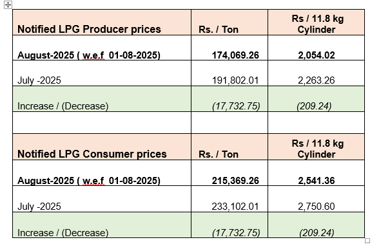The height and width of the screenshot is (249, 381).
Task: Click the consumer price 215,369.26 cell
Action: pos(230,173)
